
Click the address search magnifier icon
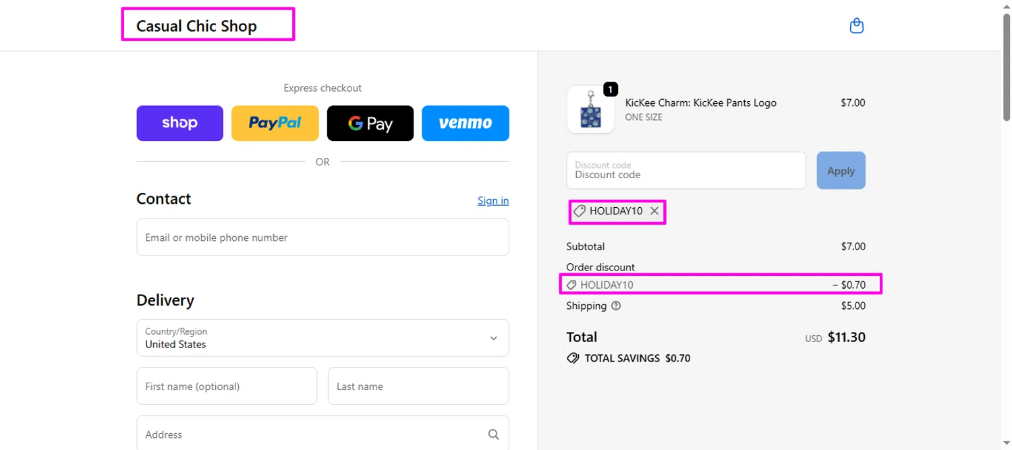(493, 434)
